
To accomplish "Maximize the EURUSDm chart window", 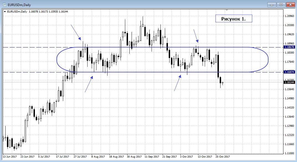I will [281, 4].
